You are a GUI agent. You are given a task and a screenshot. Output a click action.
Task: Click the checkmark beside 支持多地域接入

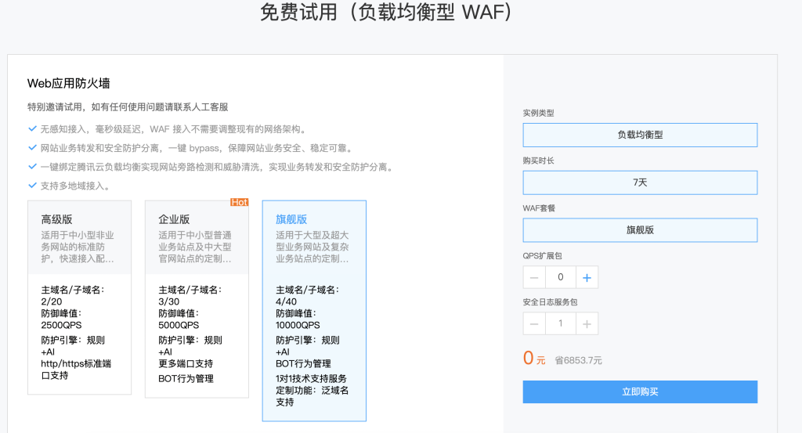(32, 186)
